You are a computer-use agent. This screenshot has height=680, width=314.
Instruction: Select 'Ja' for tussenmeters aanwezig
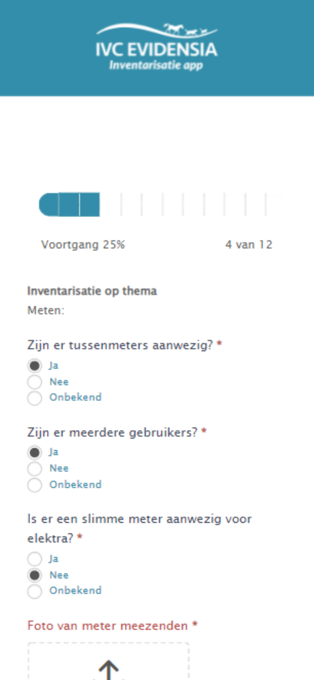[34, 365]
